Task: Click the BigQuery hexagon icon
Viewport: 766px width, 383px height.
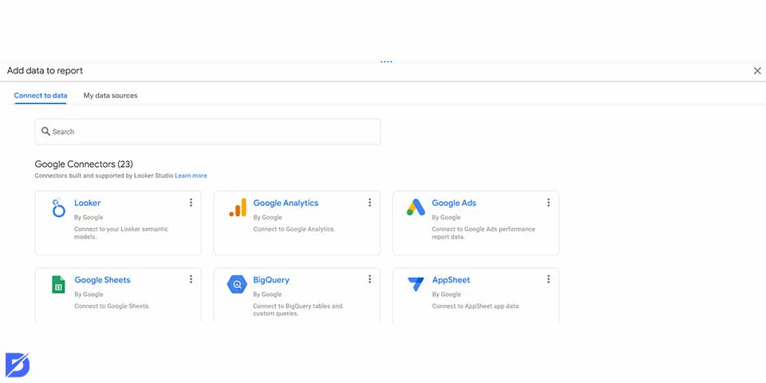Action: point(237,284)
